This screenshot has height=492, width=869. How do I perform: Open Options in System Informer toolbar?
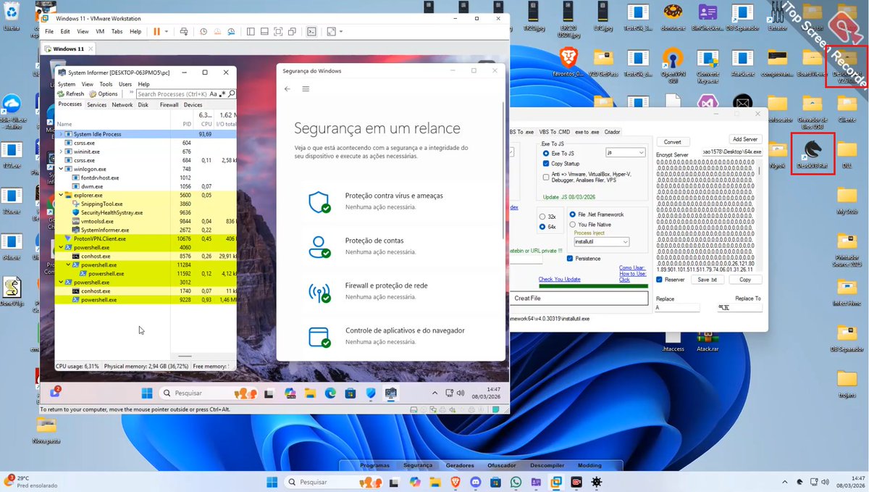(104, 94)
